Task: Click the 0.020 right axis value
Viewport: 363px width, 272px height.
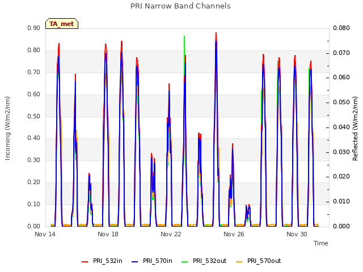Action: coord(341,177)
